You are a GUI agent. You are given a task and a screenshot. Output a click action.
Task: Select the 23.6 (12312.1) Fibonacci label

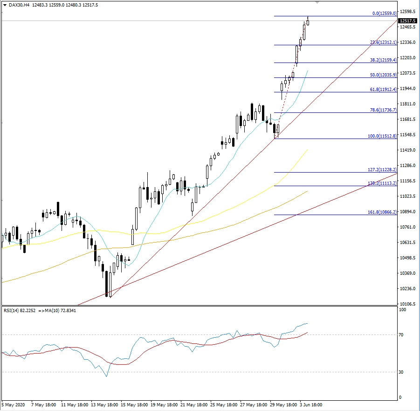click(383, 42)
